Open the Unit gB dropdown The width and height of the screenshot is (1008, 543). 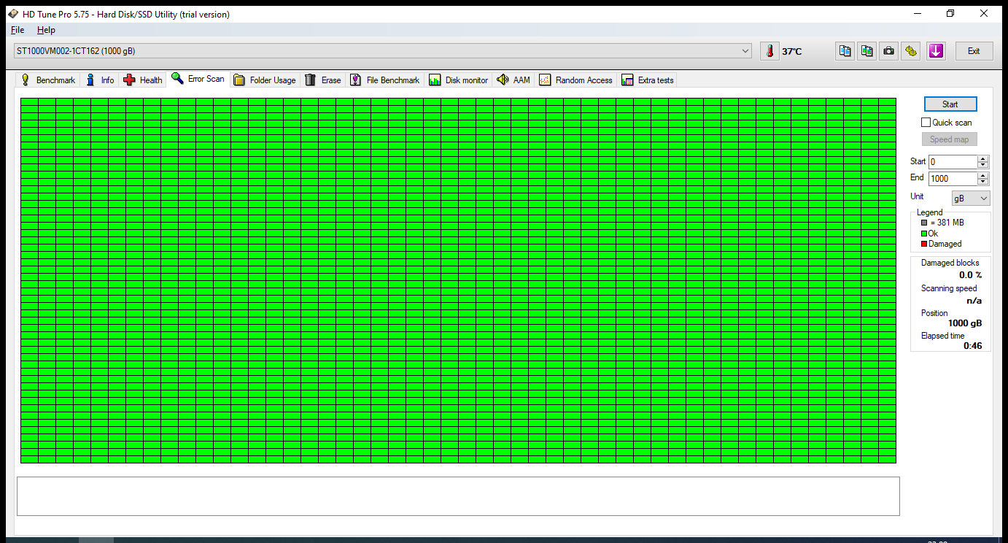971,199
